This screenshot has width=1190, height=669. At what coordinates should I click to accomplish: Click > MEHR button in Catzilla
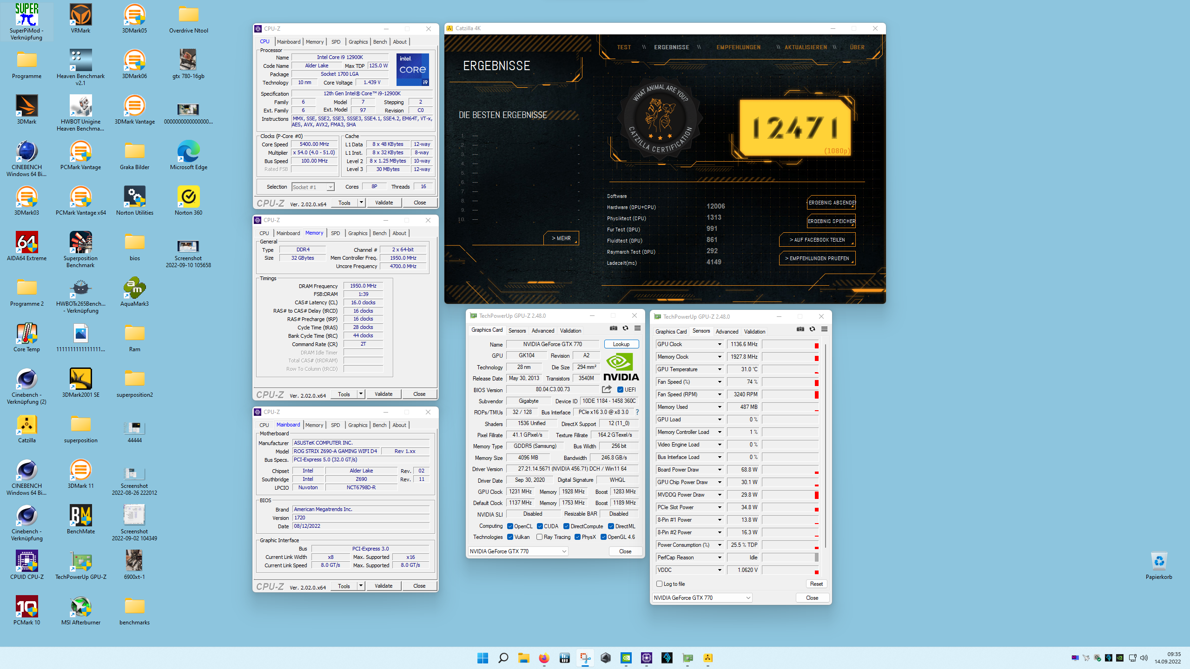coord(561,238)
